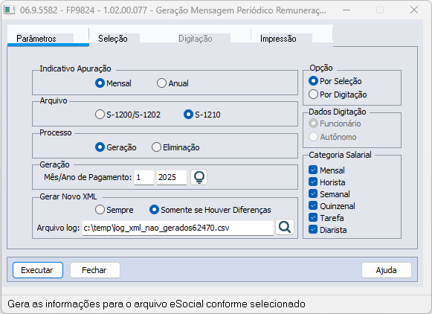Open Ajuda help button
432x314 pixels.
(x=387, y=270)
